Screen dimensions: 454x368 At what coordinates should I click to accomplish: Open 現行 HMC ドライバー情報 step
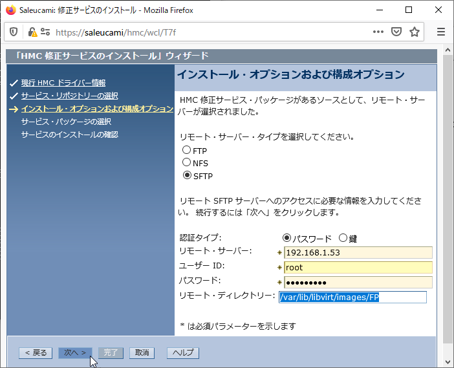63,83
